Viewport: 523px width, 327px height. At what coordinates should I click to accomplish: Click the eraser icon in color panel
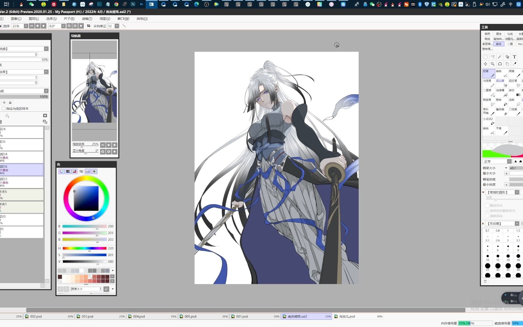click(x=107, y=289)
